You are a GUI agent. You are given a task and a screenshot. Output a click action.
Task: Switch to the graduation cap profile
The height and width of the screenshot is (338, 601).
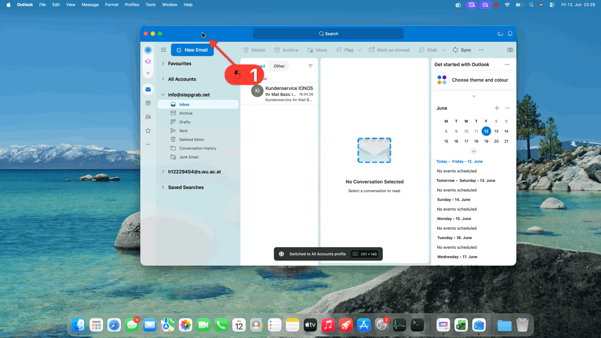click(x=148, y=61)
